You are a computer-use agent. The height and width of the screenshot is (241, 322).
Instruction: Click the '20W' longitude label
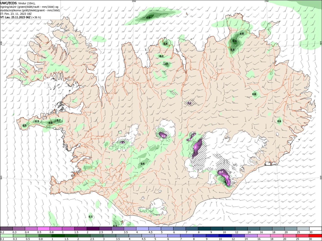point(134,1)
